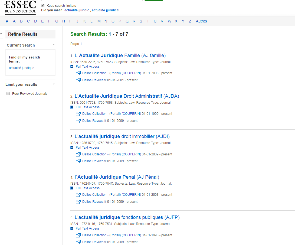This screenshot has width=295, height=245.
Task: Click current search term 'actualité juridique'
Action: point(22,68)
